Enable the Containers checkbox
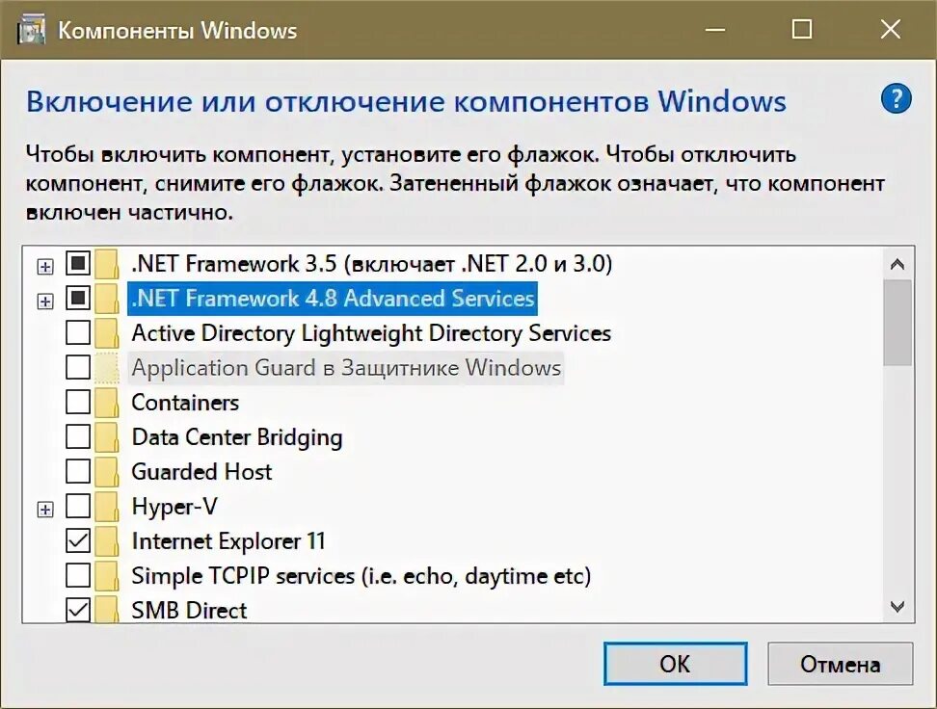The height and width of the screenshot is (709, 937). pos(78,403)
